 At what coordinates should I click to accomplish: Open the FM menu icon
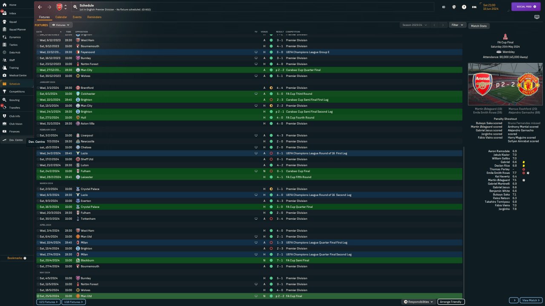click(474, 7)
